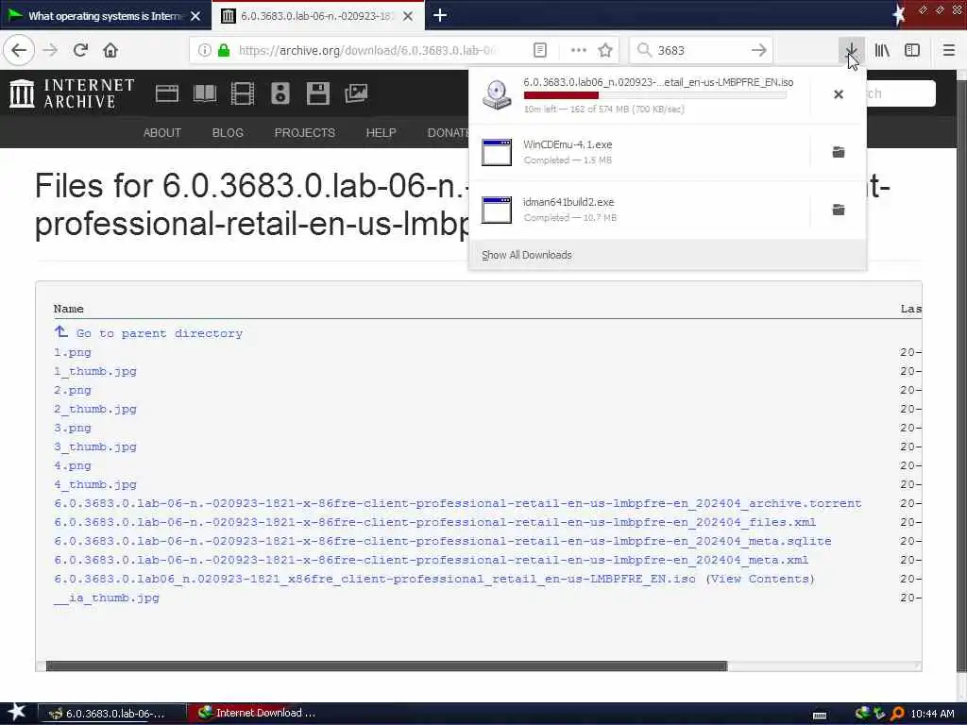This screenshot has width=967, height=725.
Task: Toggle the Downloads toolbar arrow button
Action: 851,50
